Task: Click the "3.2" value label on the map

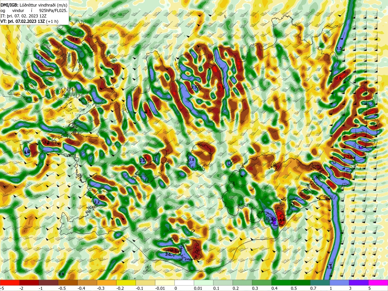Action: (350, 157)
